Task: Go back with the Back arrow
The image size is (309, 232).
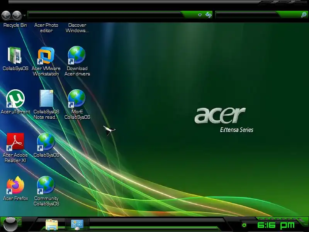Action: (6, 15)
